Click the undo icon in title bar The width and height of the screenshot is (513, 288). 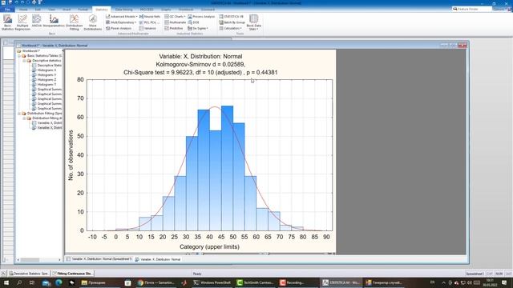(x=17, y=2)
